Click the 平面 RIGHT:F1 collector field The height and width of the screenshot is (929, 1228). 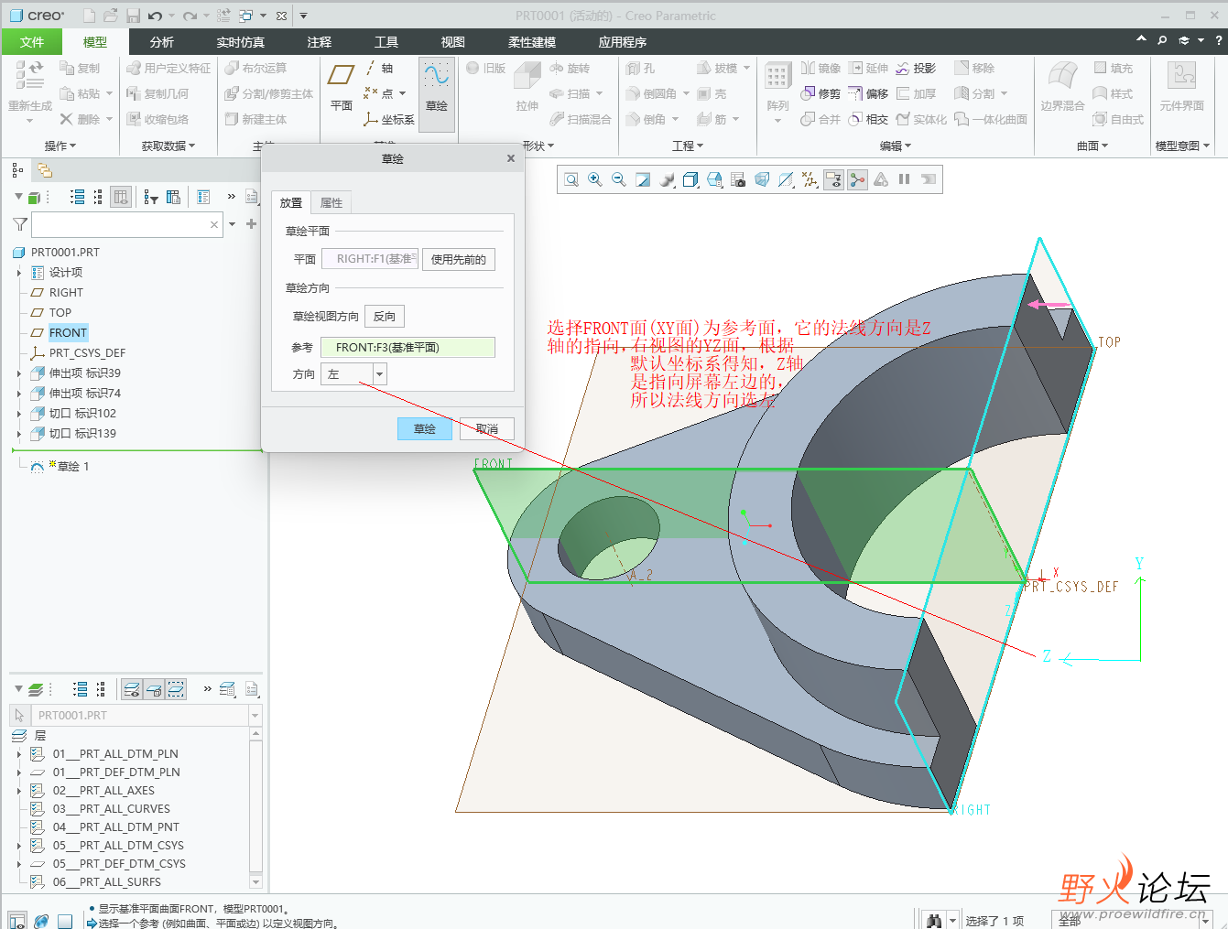coord(370,259)
